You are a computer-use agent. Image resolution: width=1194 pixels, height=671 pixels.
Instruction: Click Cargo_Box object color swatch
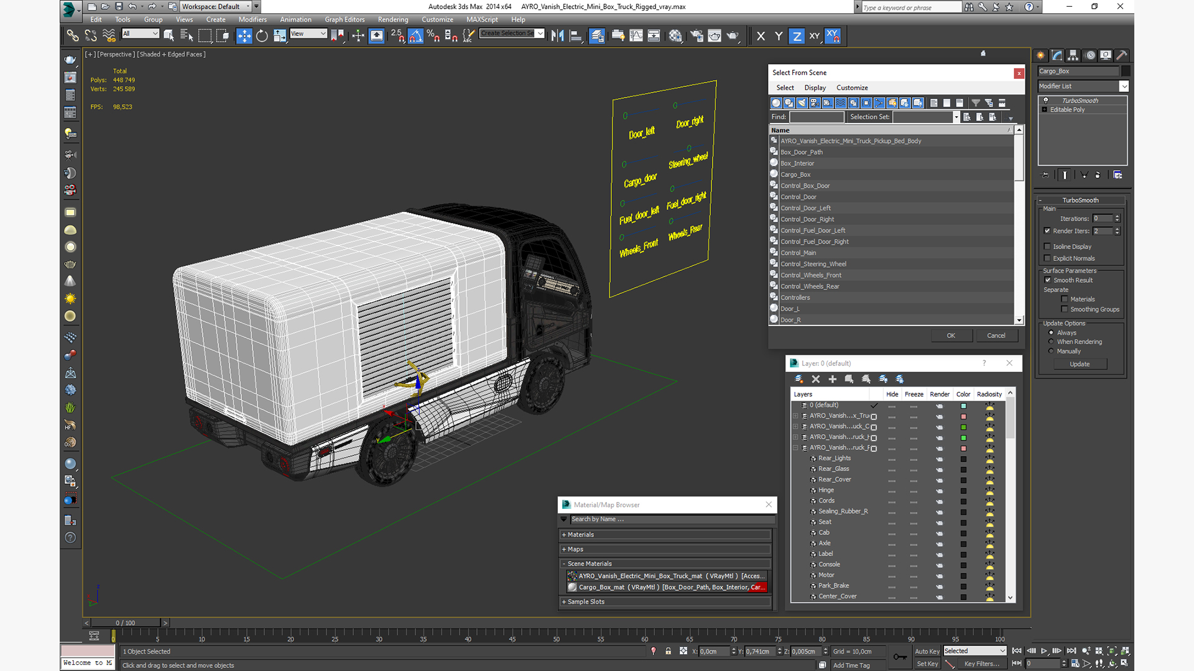coord(1126,71)
